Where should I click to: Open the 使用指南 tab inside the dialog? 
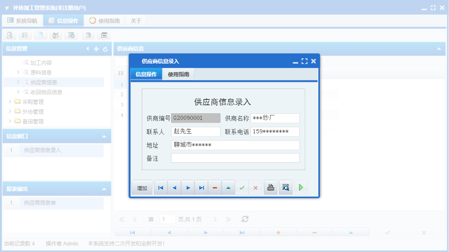[x=178, y=75]
